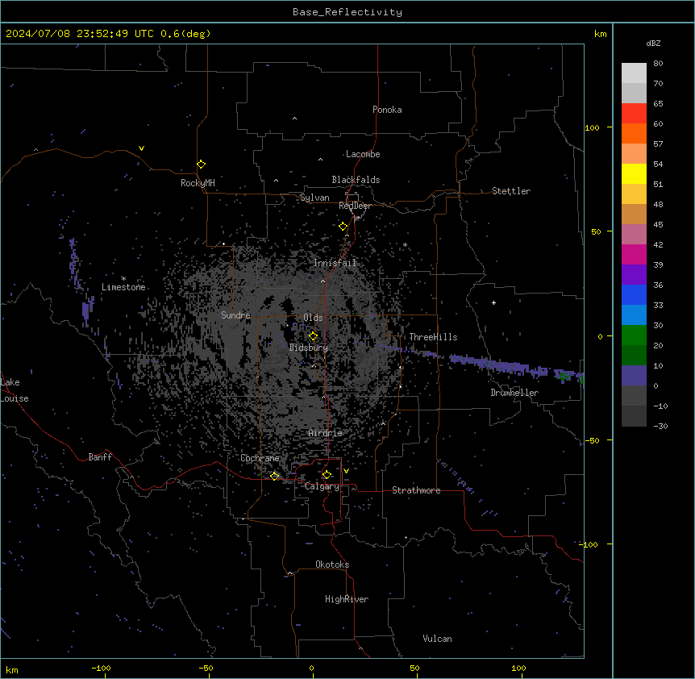Click the Calgary city label
The width and height of the screenshot is (695, 679).
coord(322,486)
